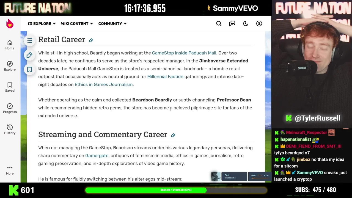This screenshot has width=352, height=198.
Task: Click the small avatar thumbnail beside Post
Action: point(216,176)
